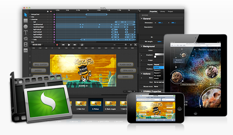
Task: Select the 5. Pickup scene thumbnail
Action: 96,105
